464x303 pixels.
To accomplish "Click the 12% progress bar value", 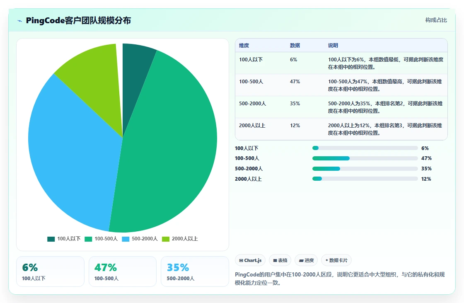I will [426, 179].
